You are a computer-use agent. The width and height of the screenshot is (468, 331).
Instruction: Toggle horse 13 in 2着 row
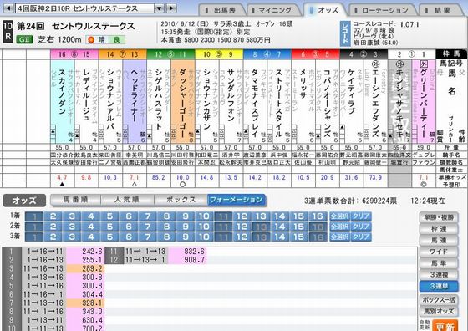click(x=261, y=227)
